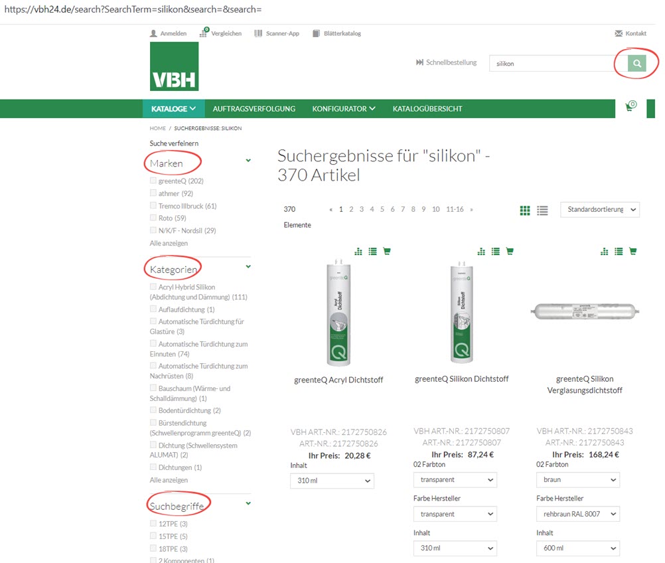The width and height of the screenshot is (665, 563).
Task: Tick the Roto (59) brand checkbox
Action: [153, 217]
